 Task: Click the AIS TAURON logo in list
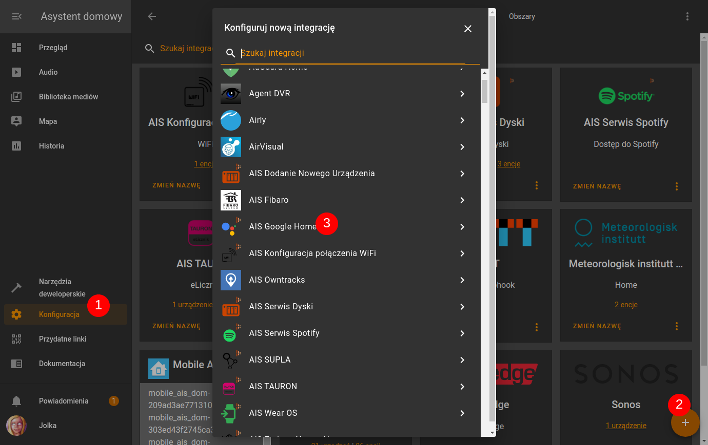tap(231, 387)
